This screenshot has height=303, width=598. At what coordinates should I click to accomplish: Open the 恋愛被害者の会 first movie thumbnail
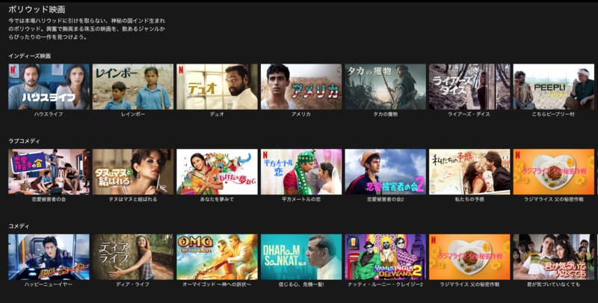click(49, 172)
